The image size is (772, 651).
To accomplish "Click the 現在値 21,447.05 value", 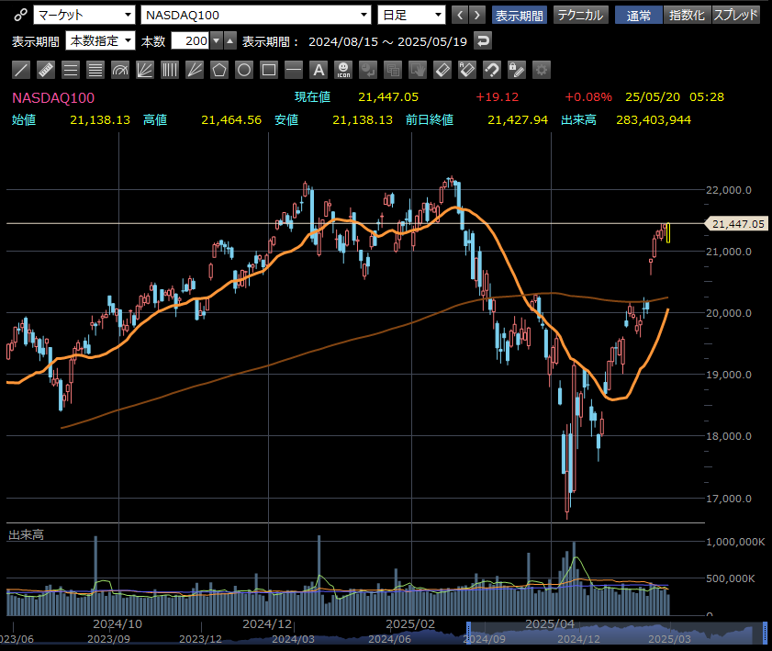I will pos(388,97).
